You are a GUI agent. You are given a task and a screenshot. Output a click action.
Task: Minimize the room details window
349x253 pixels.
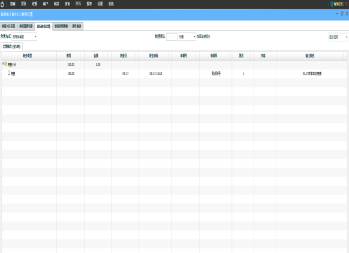coord(337,14)
